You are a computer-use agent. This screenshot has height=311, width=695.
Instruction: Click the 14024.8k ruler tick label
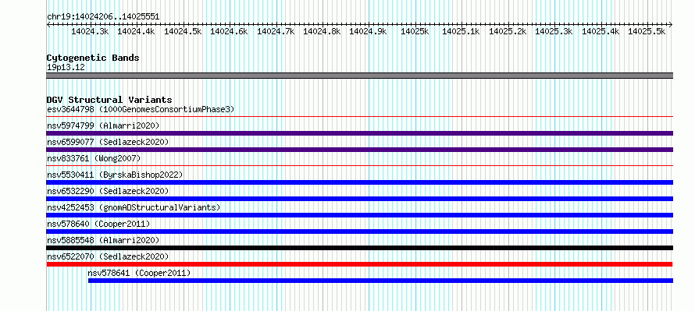pyautogui.click(x=322, y=32)
